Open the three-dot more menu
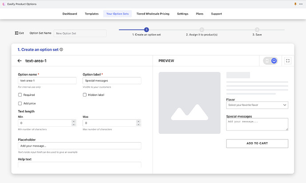This screenshot has width=306, height=183. (301, 4)
